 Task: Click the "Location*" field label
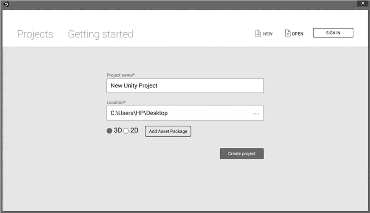coord(116,102)
